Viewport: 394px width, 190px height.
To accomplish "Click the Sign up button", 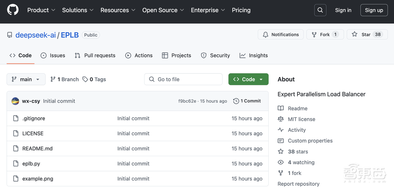I will (x=374, y=10).
